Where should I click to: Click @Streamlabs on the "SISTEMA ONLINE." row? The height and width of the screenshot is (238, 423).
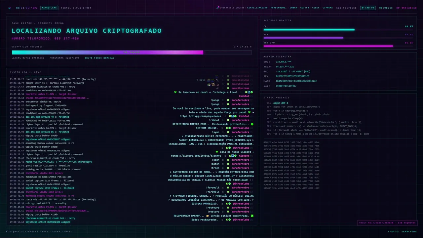point(241,128)
